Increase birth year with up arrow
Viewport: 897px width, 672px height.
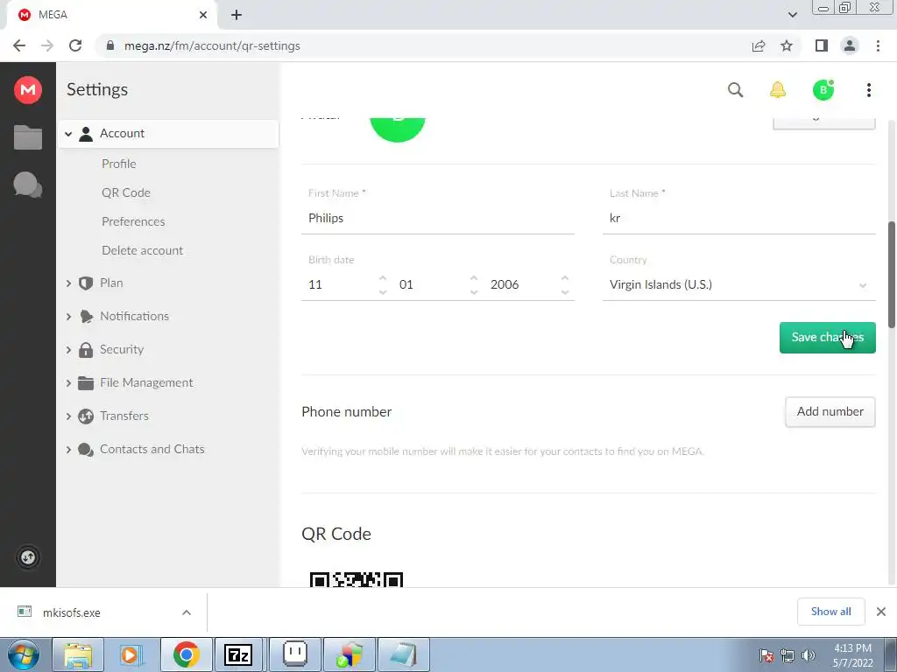click(x=565, y=277)
